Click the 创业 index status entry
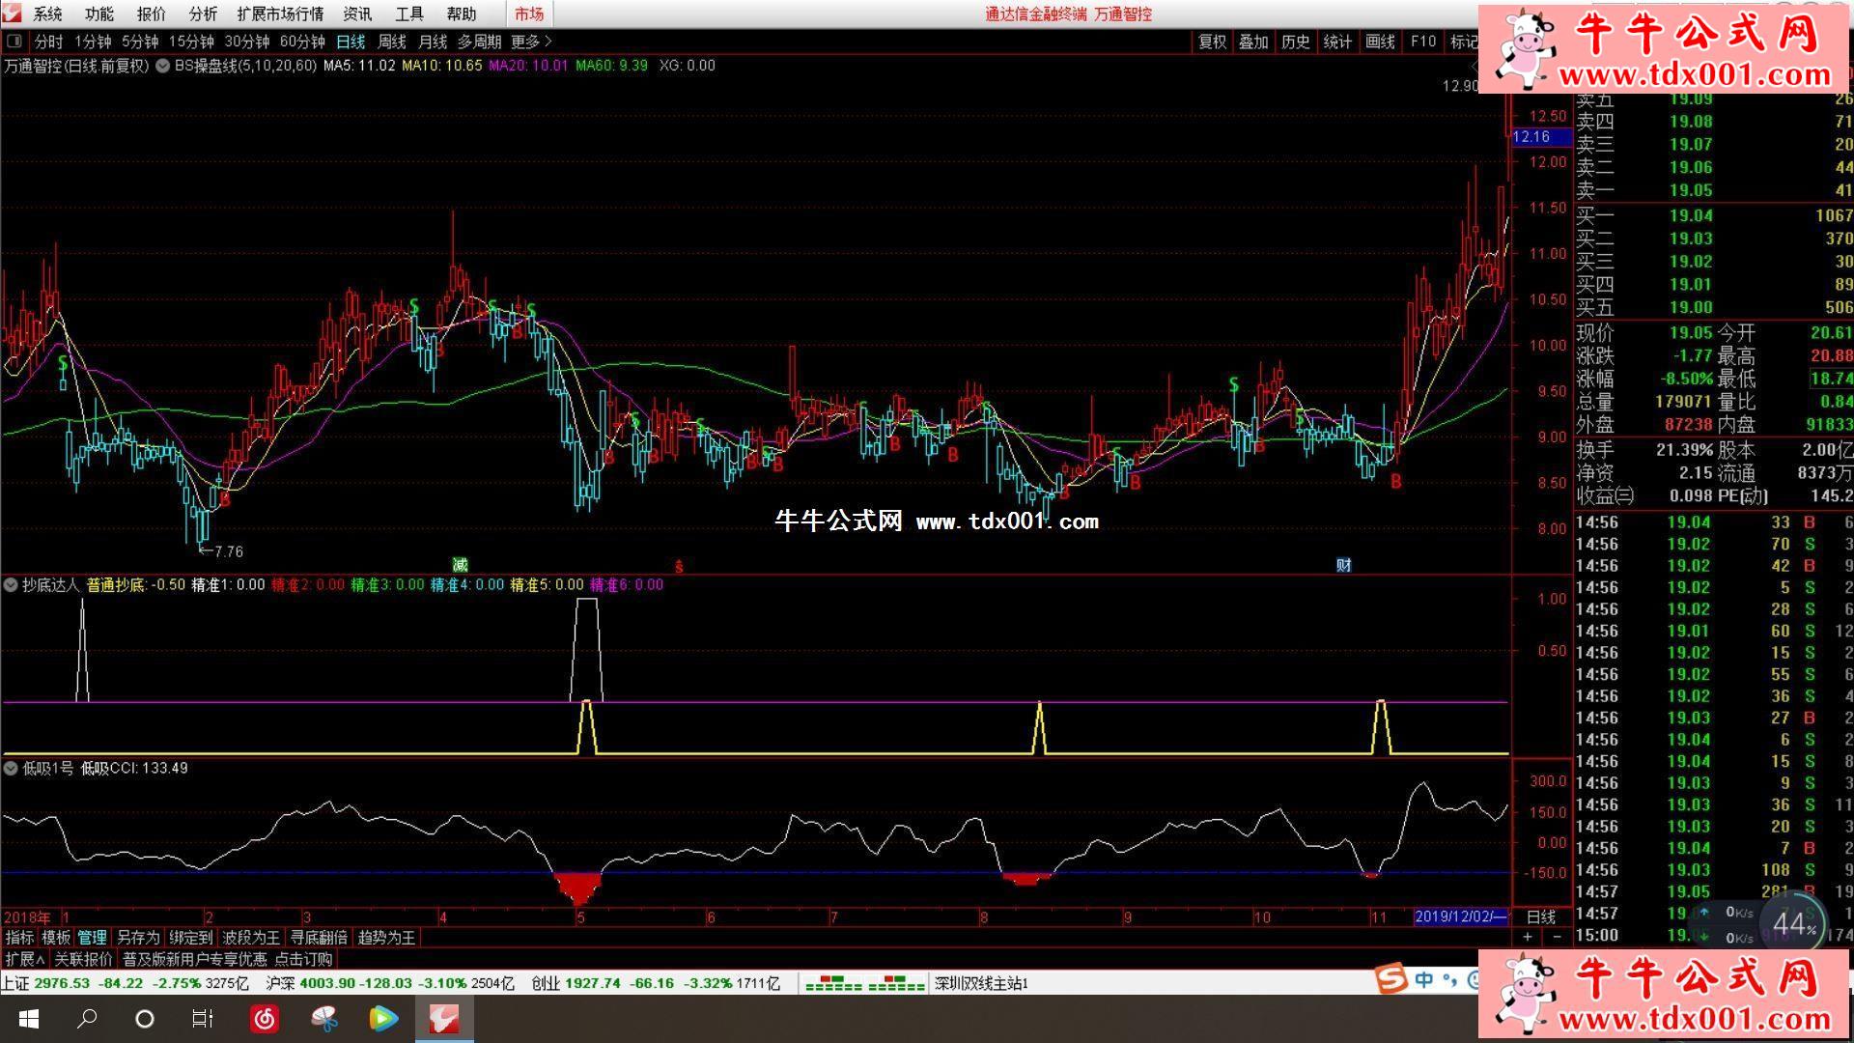The height and width of the screenshot is (1043, 1854). click(x=656, y=983)
